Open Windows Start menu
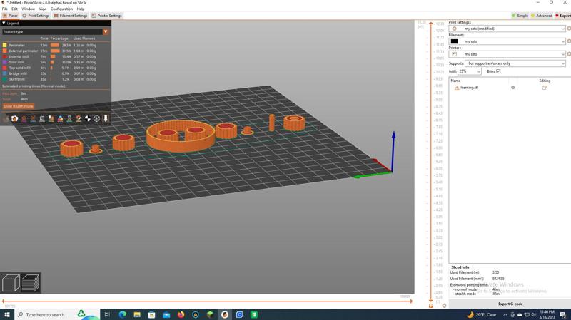The image size is (571, 320). [x=7, y=314]
